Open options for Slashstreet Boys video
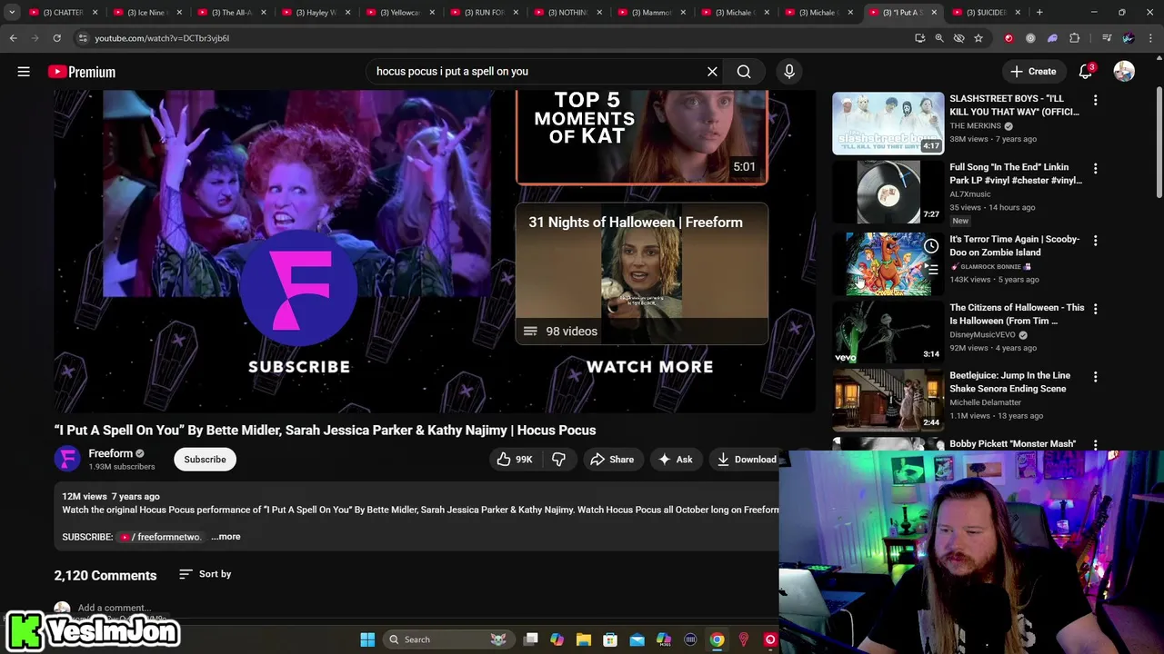The height and width of the screenshot is (654, 1164). [1095, 100]
